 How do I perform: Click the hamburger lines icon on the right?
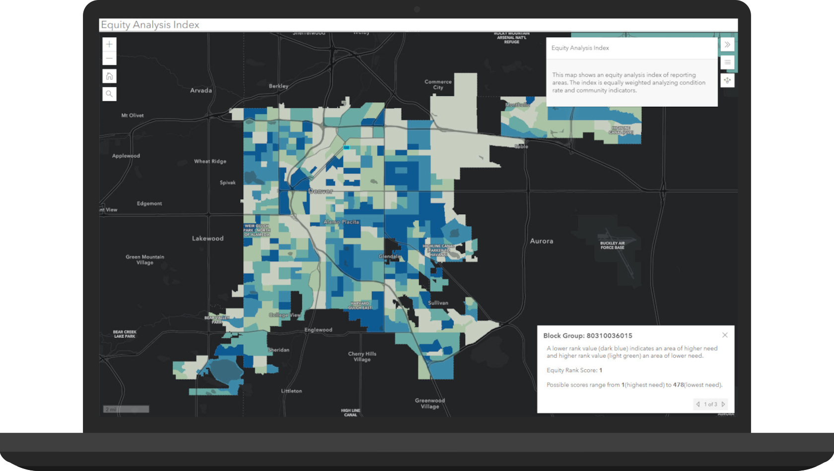(727, 62)
